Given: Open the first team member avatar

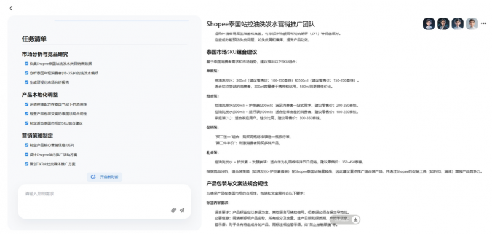Looking at the screenshot, I should tap(429, 24).
